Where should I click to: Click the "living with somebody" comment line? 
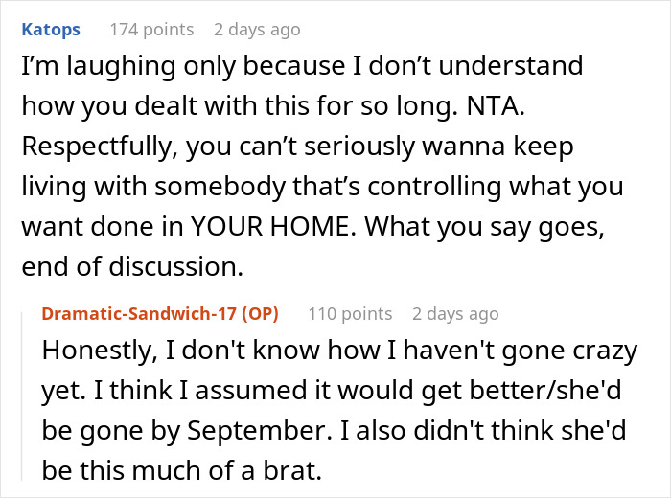point(322,187)
